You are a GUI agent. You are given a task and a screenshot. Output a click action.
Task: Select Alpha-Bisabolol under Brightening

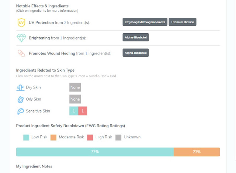point(136,37)
